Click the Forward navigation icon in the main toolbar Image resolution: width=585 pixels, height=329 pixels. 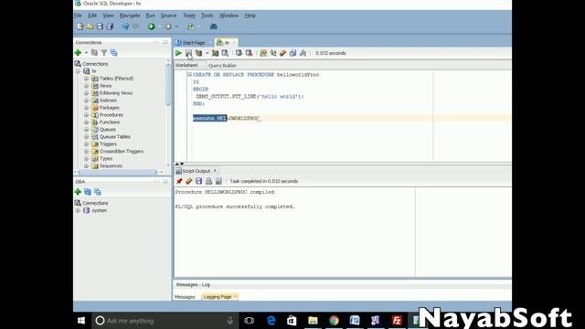pyautogui.click(x=168, y=27)
